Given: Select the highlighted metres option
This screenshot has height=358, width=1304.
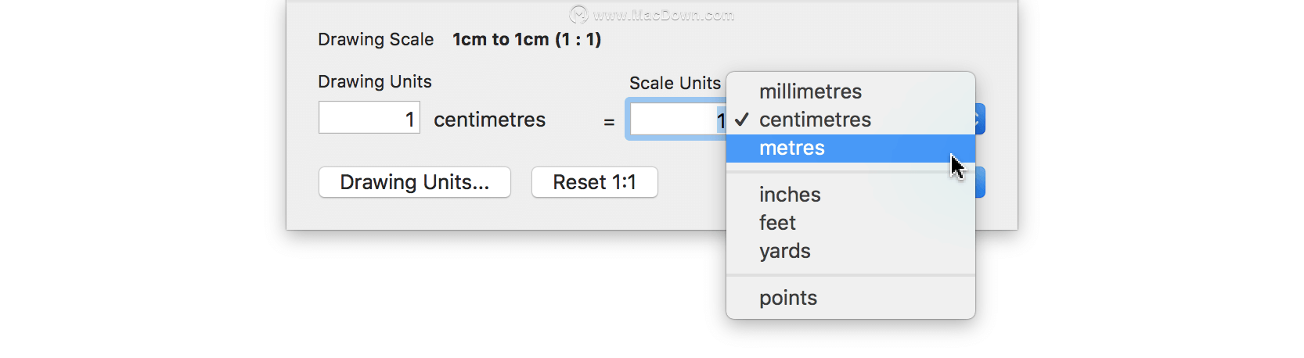Looking at the screenshot, I should click(851, 148).
